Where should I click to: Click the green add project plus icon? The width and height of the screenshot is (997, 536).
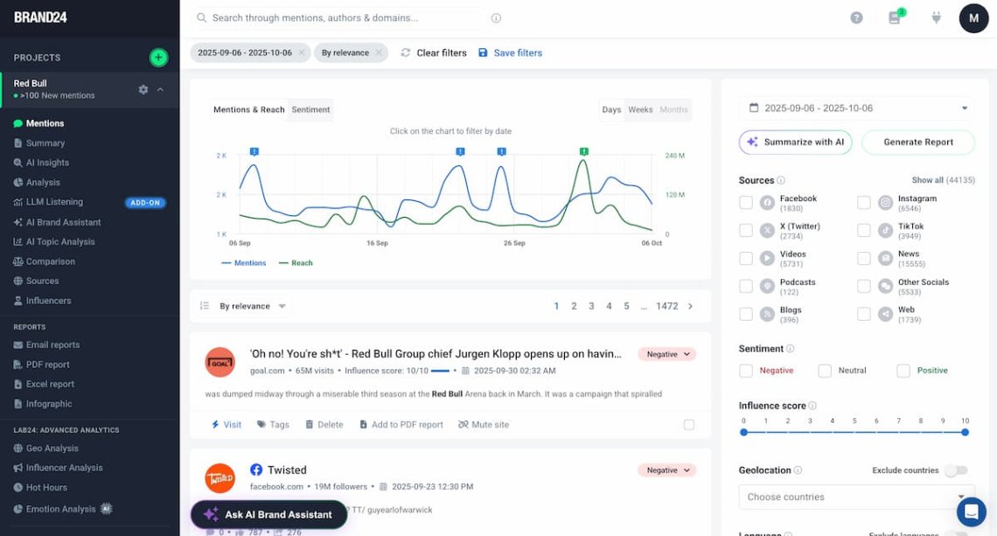point(158,58)
